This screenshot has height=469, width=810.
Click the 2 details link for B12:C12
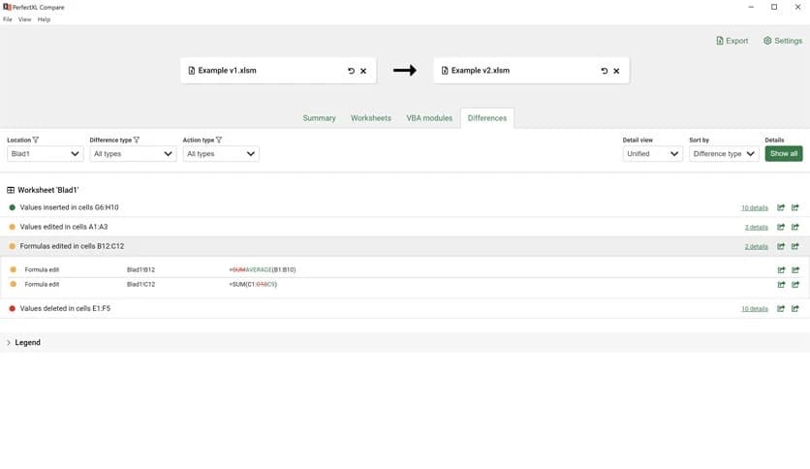pos(757,247)
